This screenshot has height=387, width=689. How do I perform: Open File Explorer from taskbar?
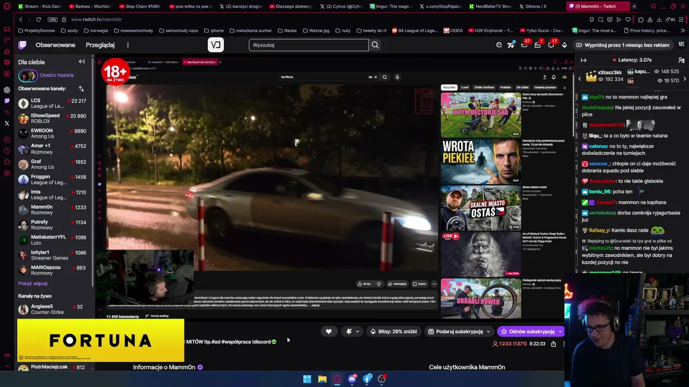[322, 379]
